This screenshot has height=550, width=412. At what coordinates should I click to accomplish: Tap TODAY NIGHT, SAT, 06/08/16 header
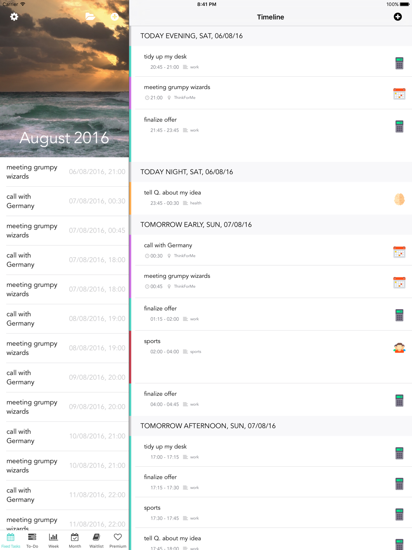pyautogui.click(x=271, y=172)
